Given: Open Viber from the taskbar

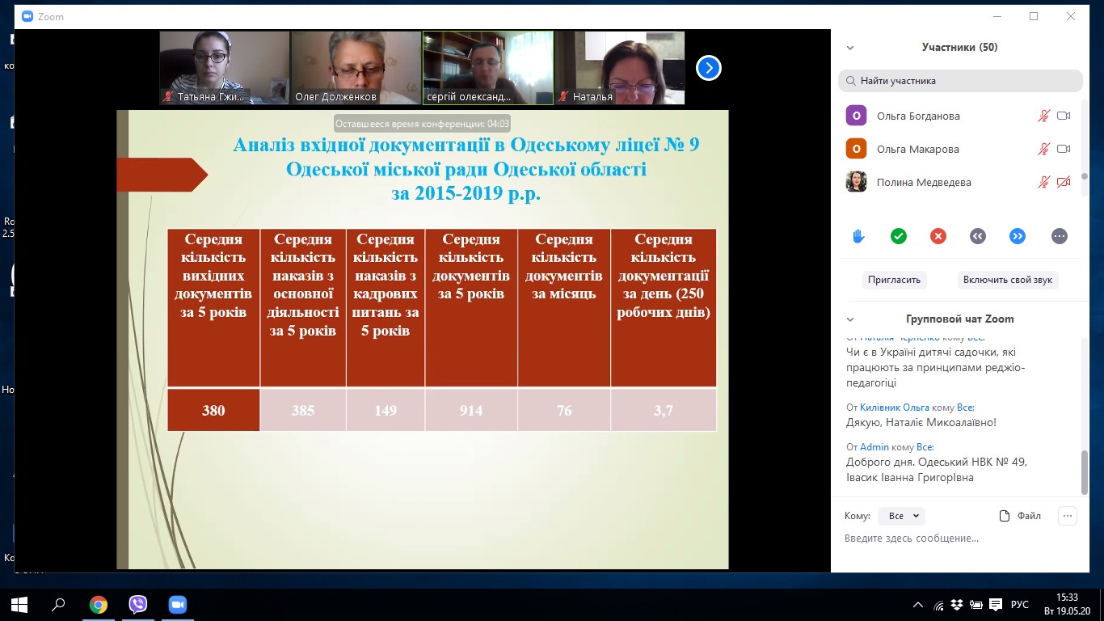Looking at the screenshot, I should pyautogui.click(x=138, y=605).
